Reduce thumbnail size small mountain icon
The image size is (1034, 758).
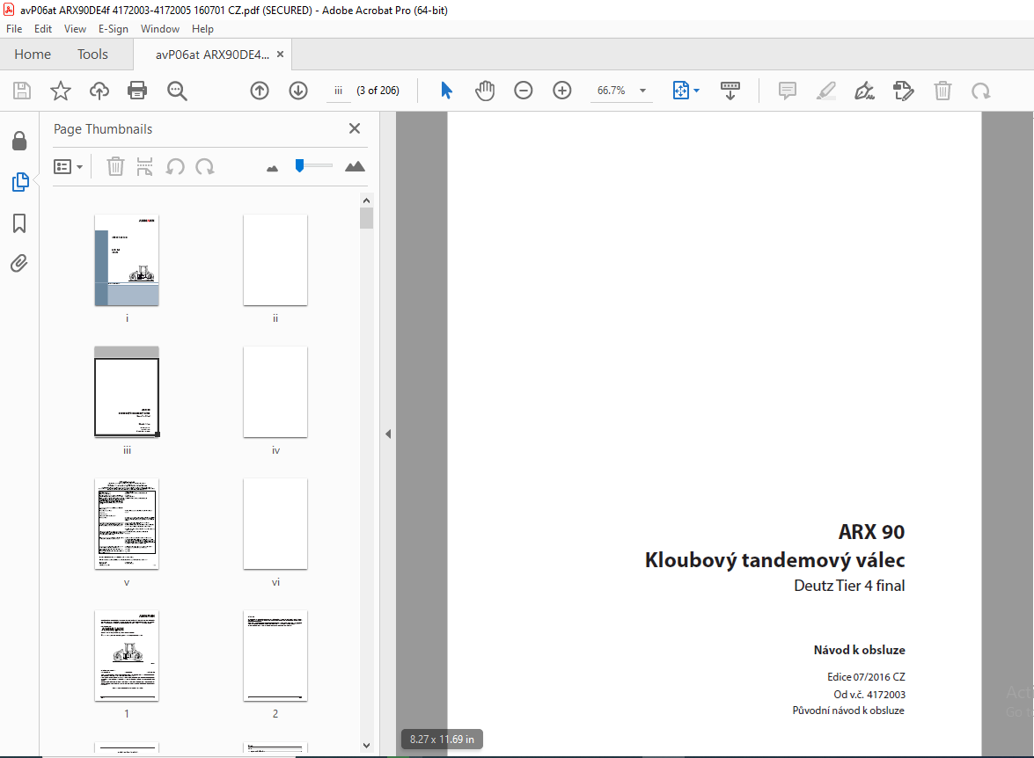tap(272, 169)
